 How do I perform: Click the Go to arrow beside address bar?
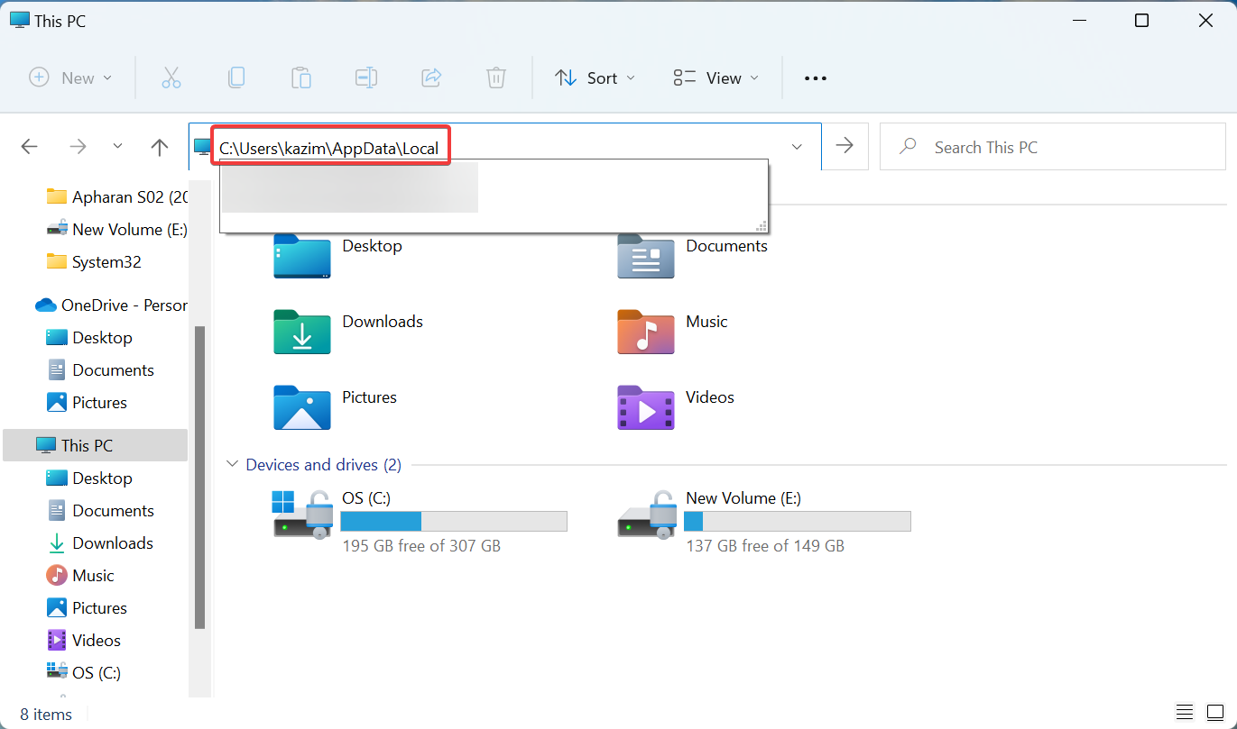[845, 146]
